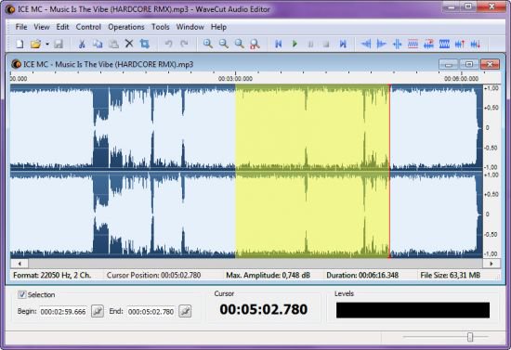Save the file using floppy disk icon

coord(59,44)
